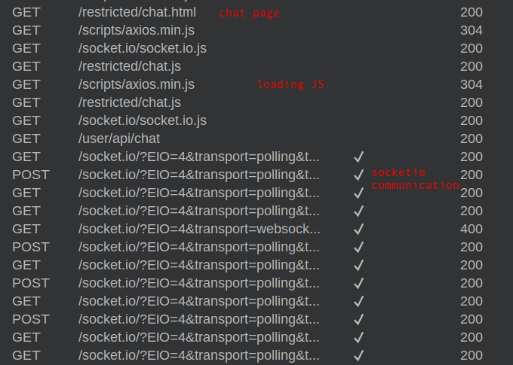The image size is (513, 365).
Task: Click the checkmark on the last POST polling row
Action: tap(358, 319)
